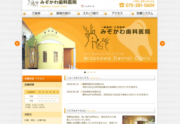
Task: Click the home icon beside トップページ
Action: [82, 6]
